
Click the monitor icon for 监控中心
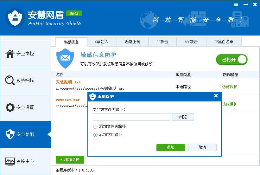pos(10,161)
